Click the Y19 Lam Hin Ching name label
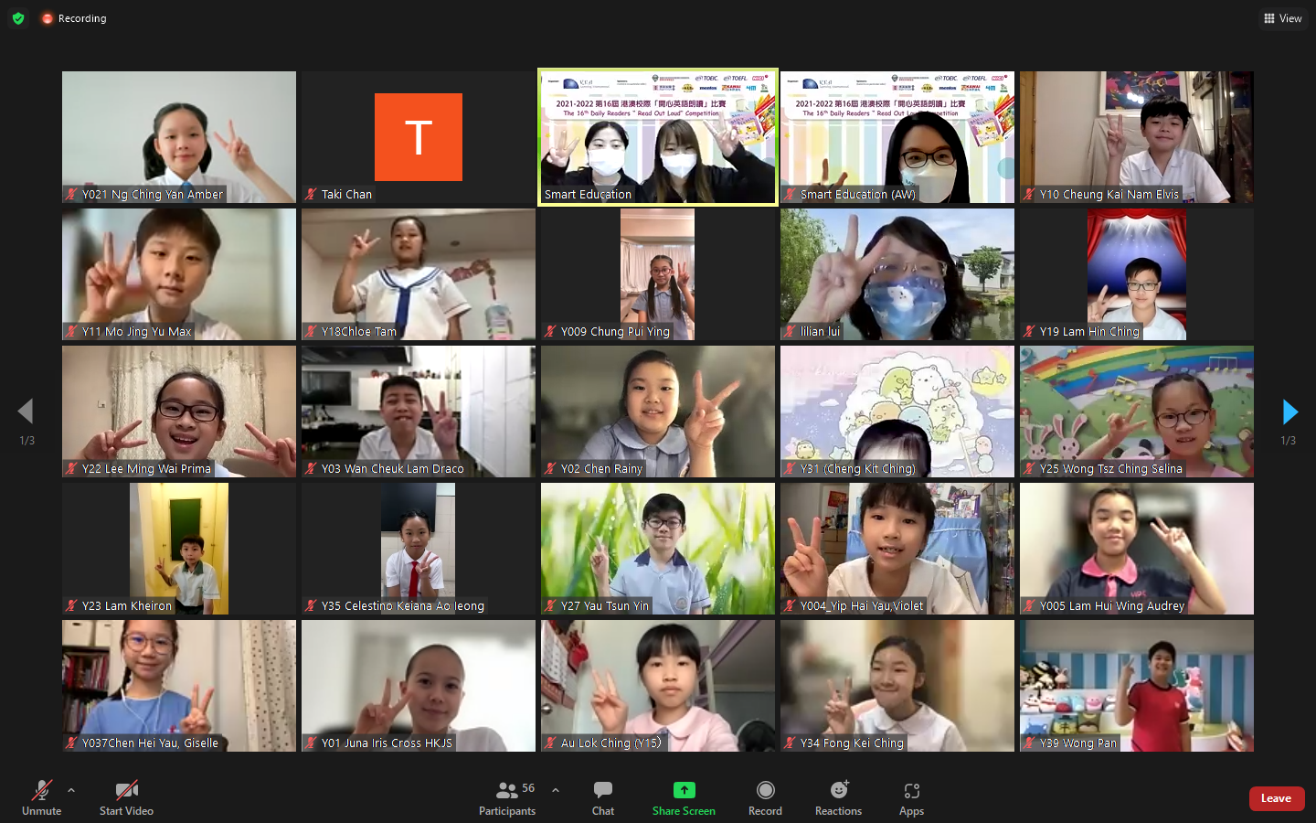 pyautogui.click(x=1089, y=331)
